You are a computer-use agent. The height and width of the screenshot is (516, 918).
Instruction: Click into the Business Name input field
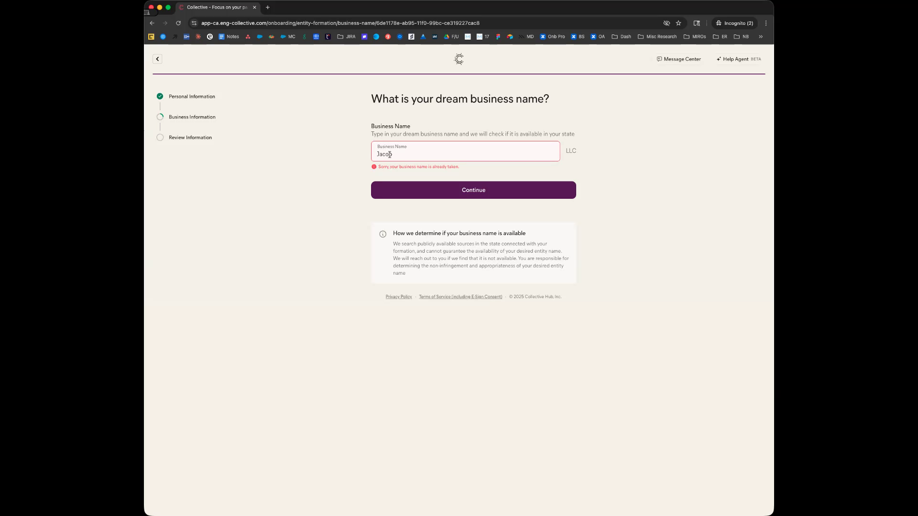[465, 152]
